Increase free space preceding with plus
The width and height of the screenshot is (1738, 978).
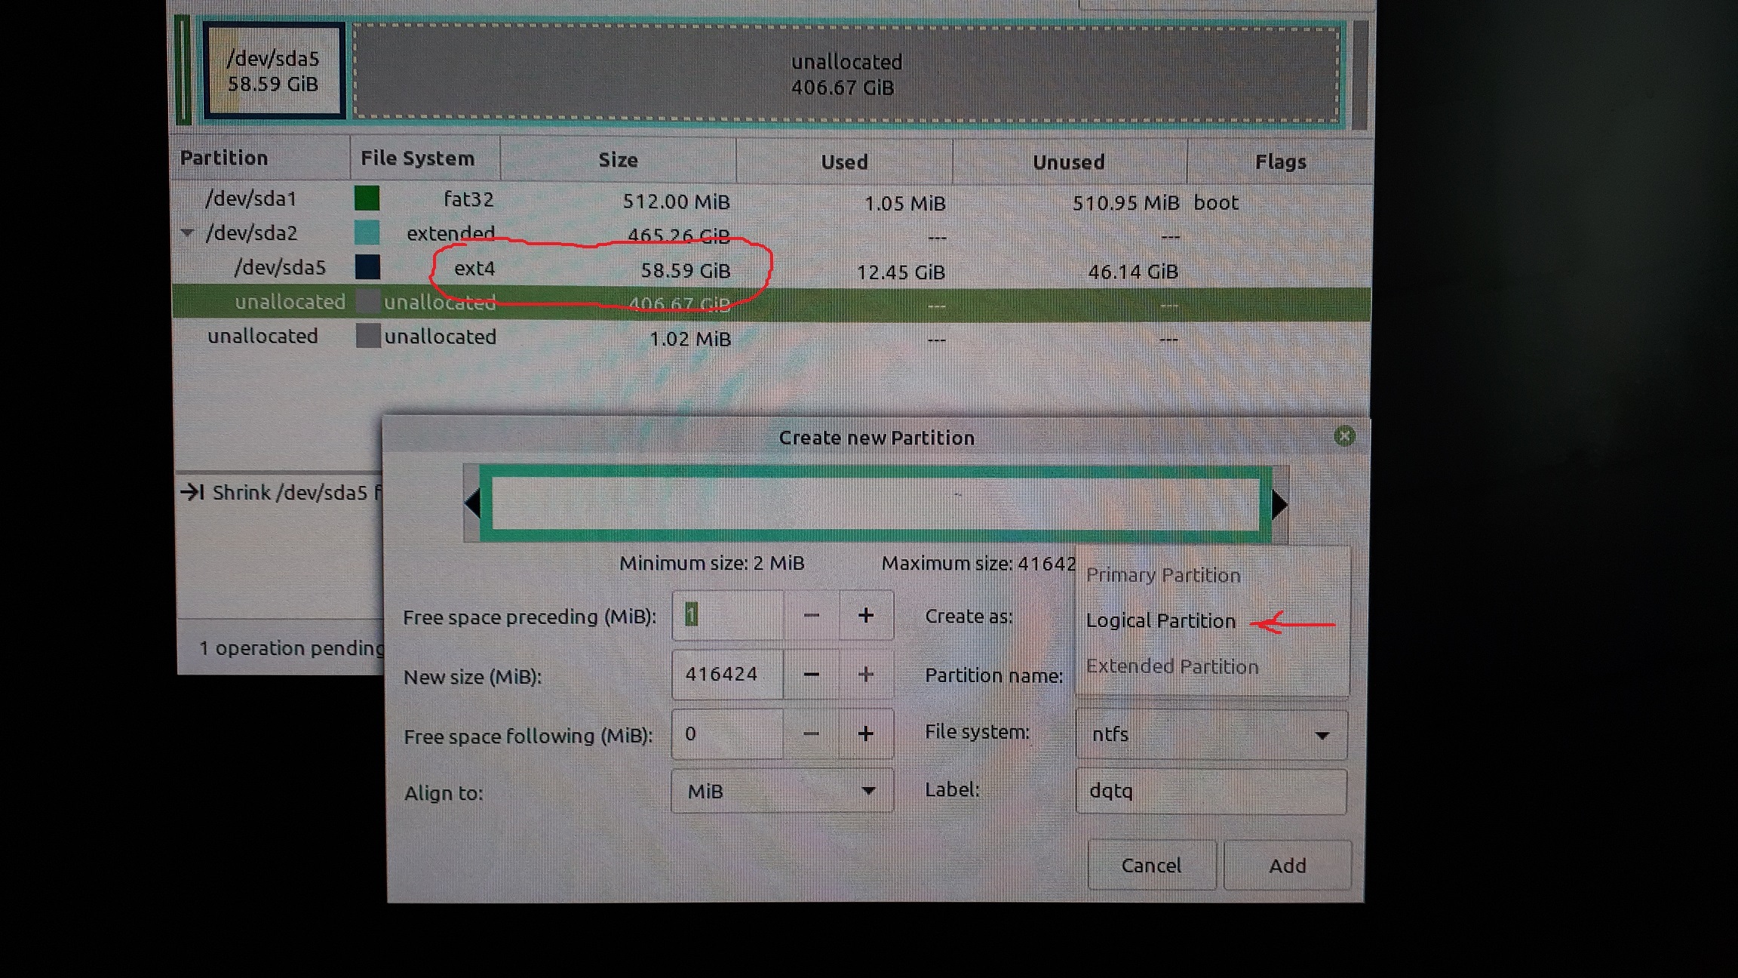coord(866,616)
